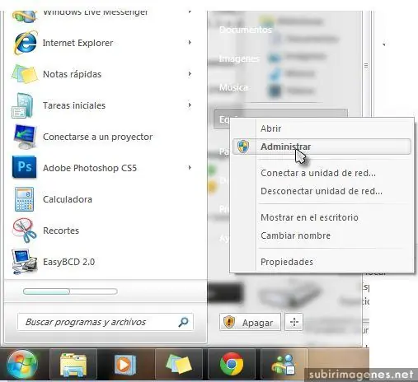Click the Notas rápidas sticky notes icon
Image resolution: width=418 pixels, height=382 pixels.
[x=25, y=74]
